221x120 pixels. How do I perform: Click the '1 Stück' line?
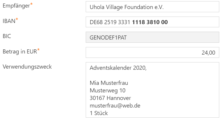[99, 113]
